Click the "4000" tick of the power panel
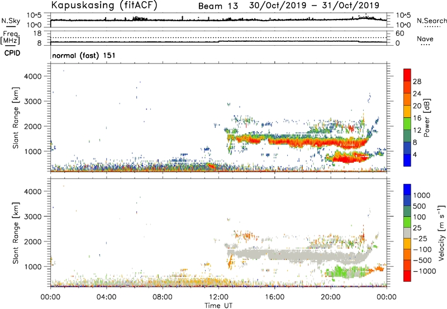 coord(33,76)
